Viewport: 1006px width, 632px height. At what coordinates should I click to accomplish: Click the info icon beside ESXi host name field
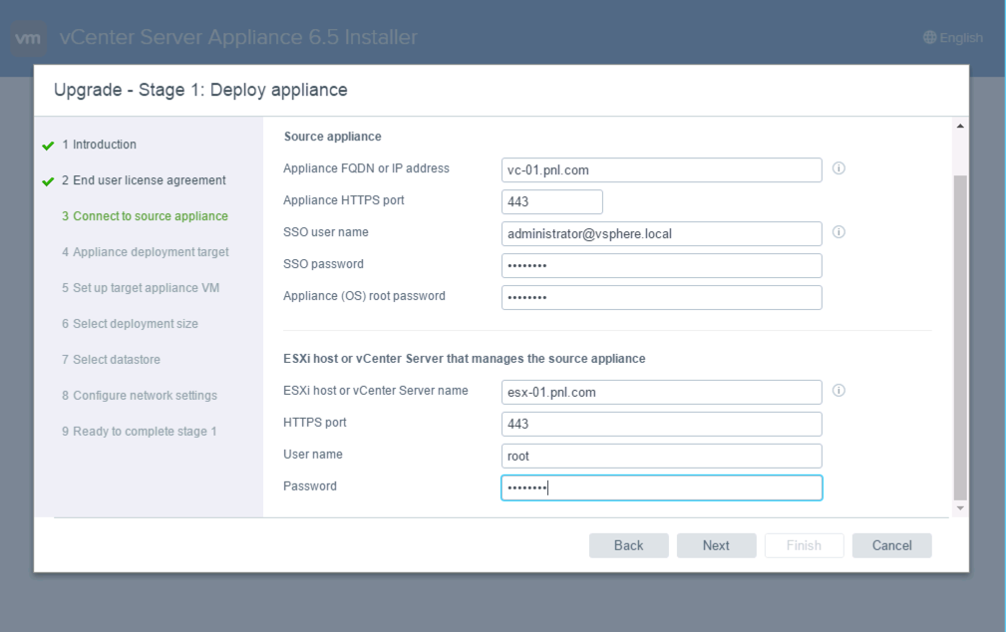pos(838,390)
